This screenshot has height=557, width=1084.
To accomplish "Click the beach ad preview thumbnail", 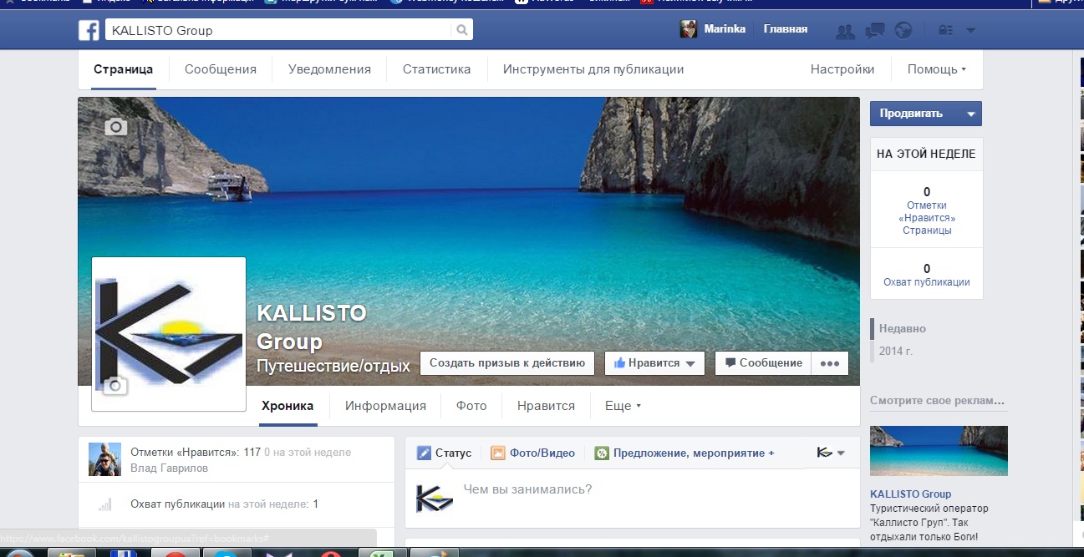I will pos(939,451).
